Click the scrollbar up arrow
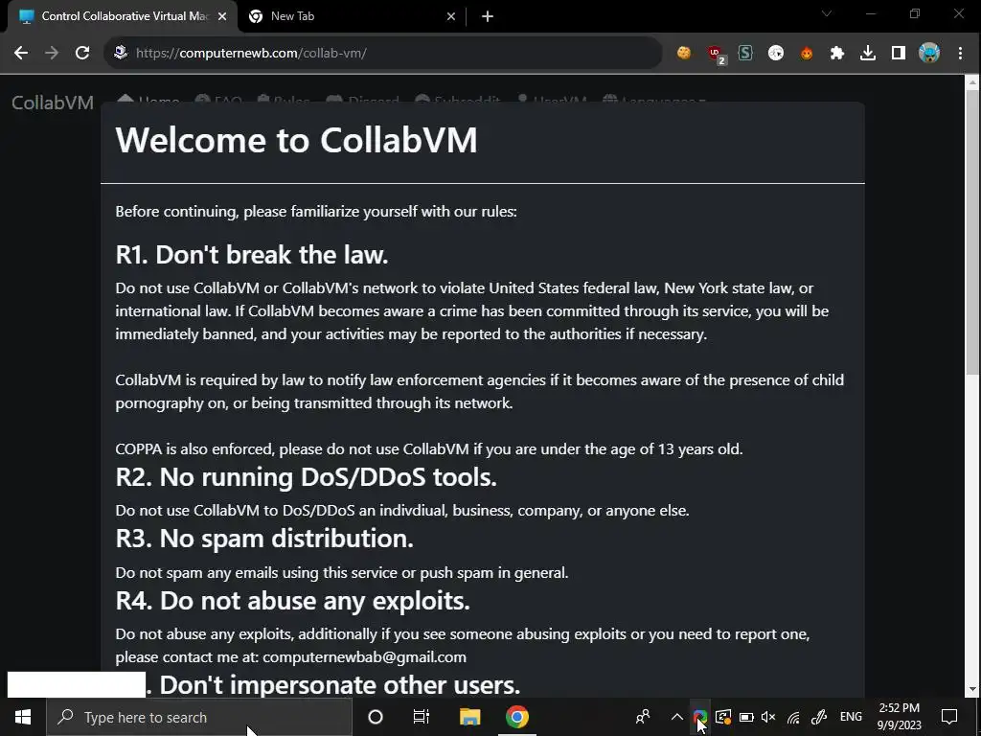 tap(971, 82)
